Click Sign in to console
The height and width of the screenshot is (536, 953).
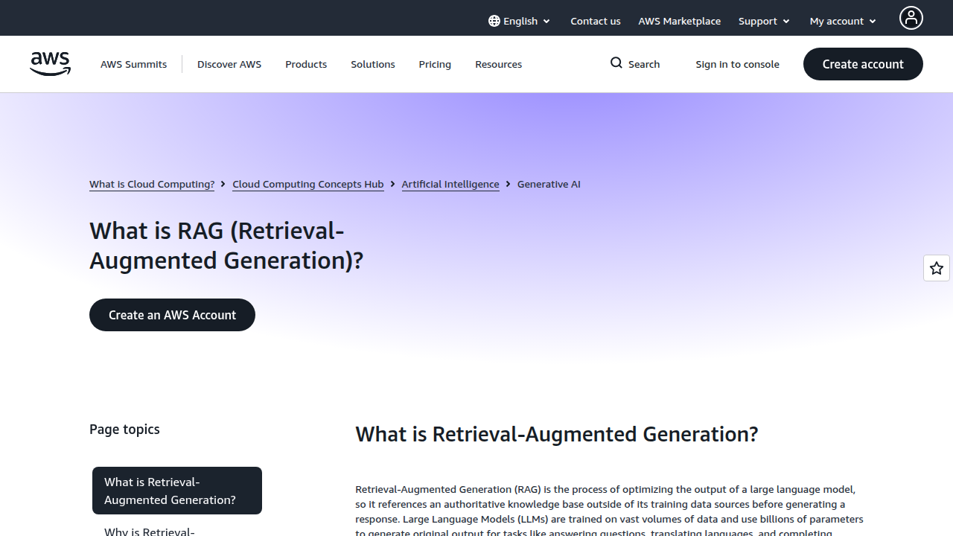click(738, 64)
